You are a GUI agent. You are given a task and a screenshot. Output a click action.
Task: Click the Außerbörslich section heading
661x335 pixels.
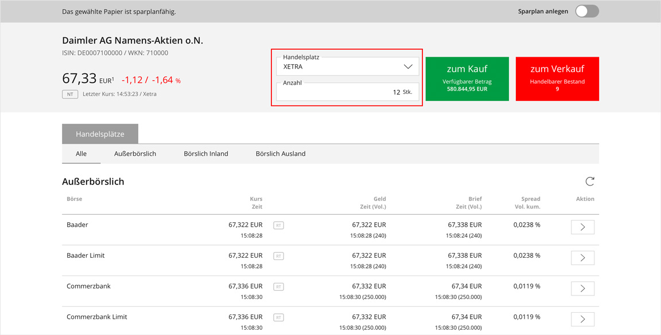point(93,182)
